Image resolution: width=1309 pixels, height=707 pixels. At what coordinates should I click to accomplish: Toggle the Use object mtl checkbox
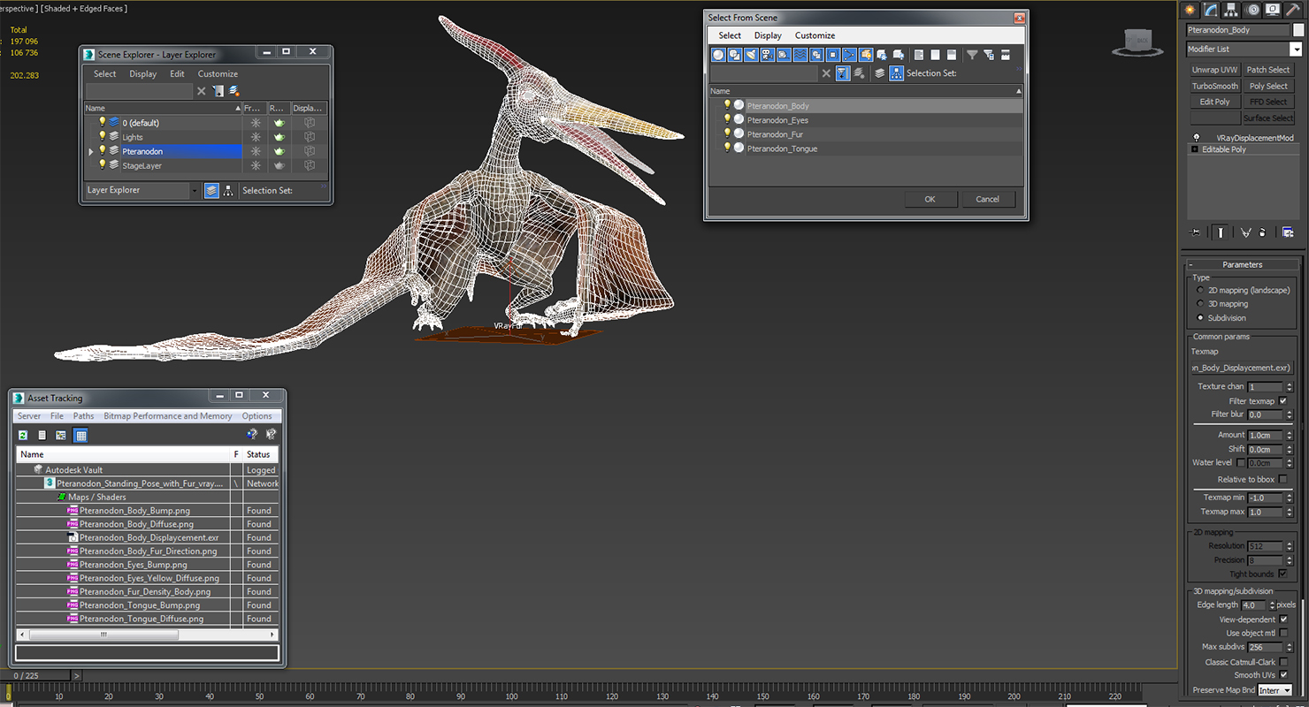(1283, 633)
